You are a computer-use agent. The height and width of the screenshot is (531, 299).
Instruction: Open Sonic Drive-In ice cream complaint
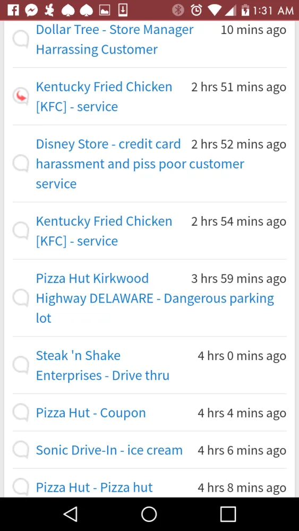pyautogui.click(x=109, y=450)
